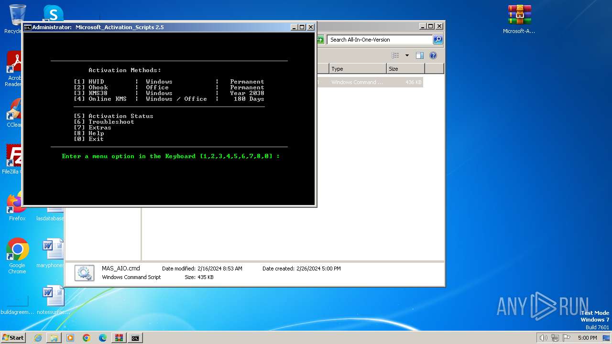Close the command prompt window
Image resolution: width=612 pixels, height=344 pixels.
click(310, 27)
